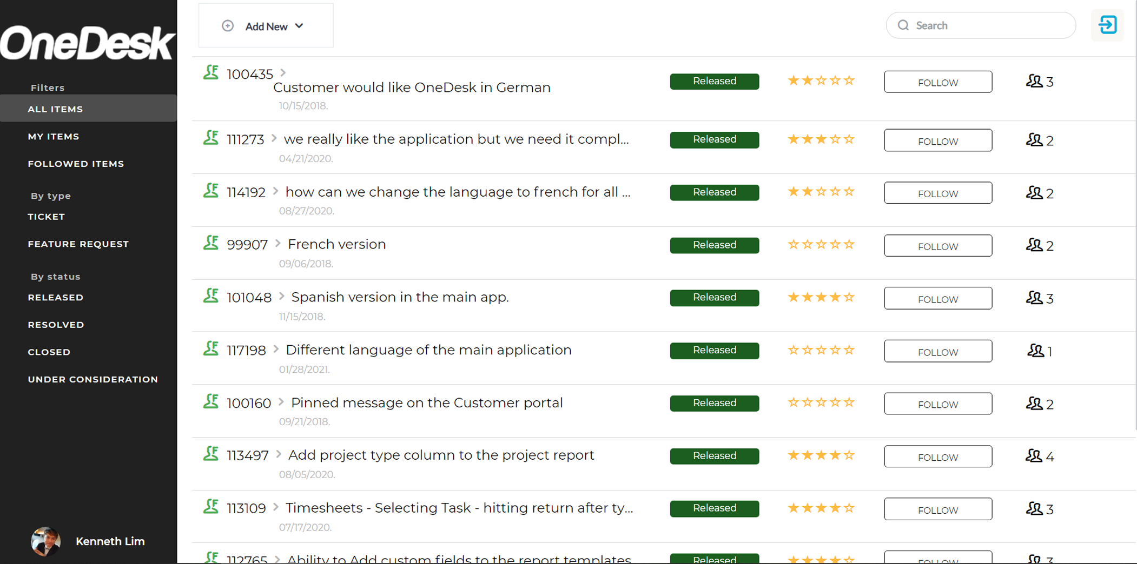Follow item 111273
Screen dimensions: 1137x564
[938, 140]
